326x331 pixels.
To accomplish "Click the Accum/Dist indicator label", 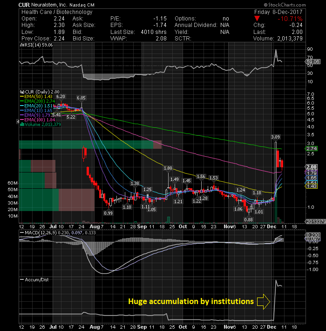I will click(37, 280).
